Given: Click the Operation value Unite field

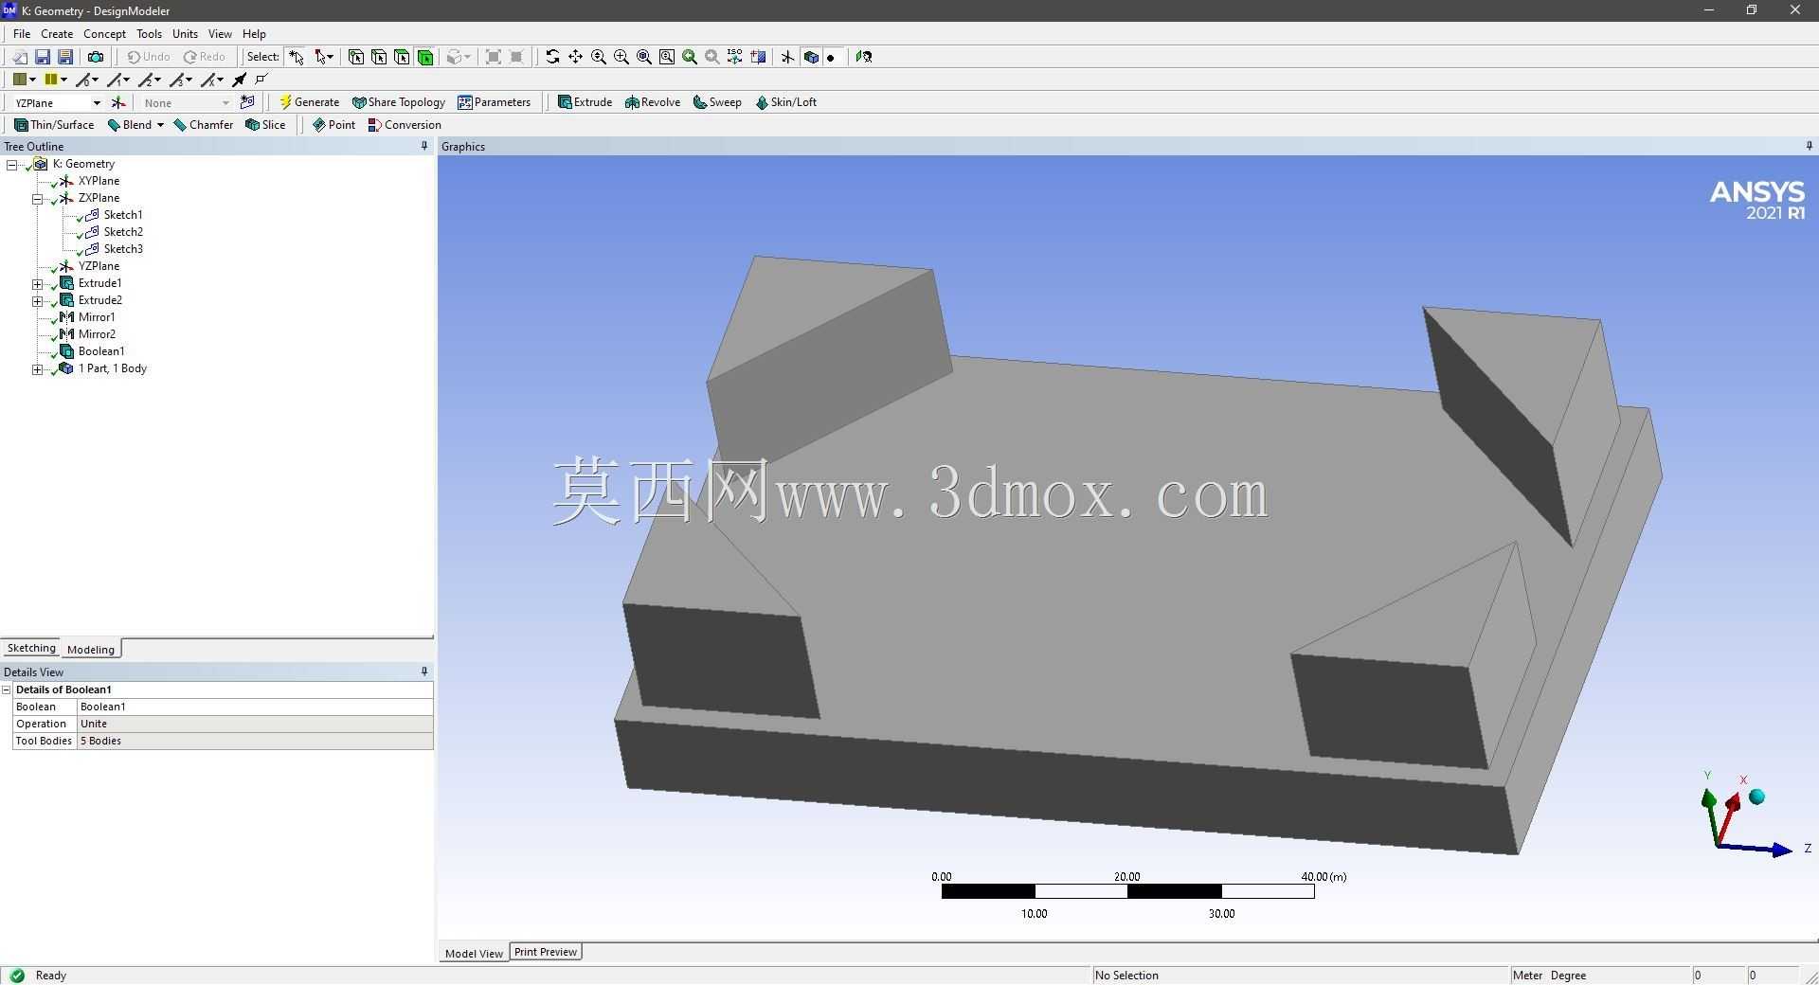Looking at the screenshot, I should tap(255, 724).
